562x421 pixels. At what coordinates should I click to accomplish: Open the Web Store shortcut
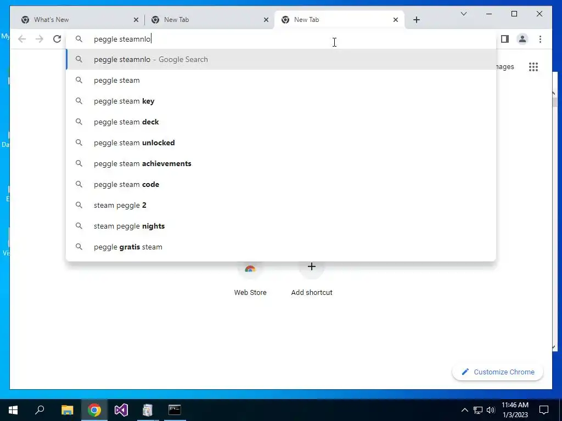[250, 279]
